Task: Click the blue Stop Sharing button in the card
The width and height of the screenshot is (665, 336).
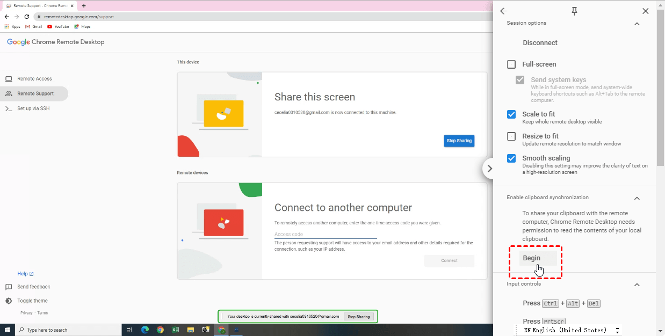Action: point(459,141)
